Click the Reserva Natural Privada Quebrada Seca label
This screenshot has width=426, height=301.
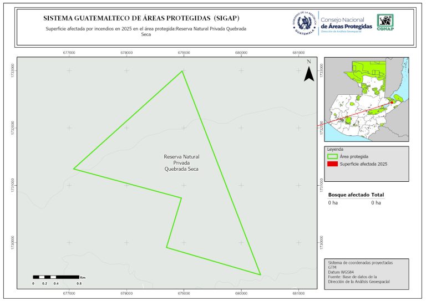181,163
